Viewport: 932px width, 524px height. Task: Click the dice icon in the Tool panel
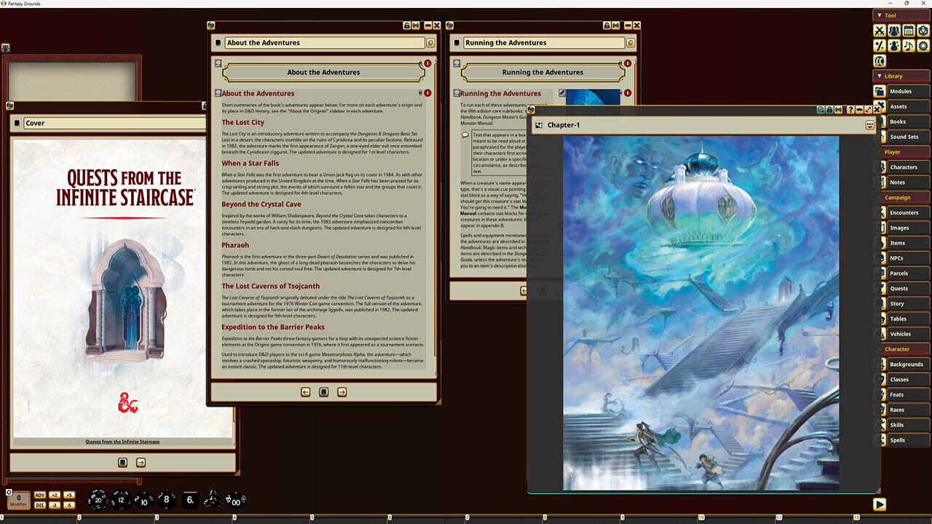coord(923,31)
